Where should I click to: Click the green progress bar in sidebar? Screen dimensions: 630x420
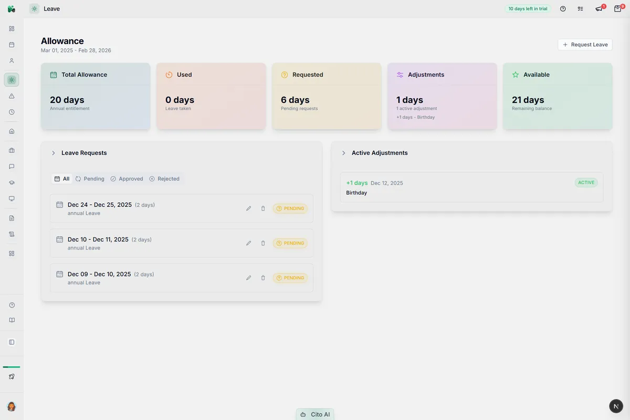(12, 367)
